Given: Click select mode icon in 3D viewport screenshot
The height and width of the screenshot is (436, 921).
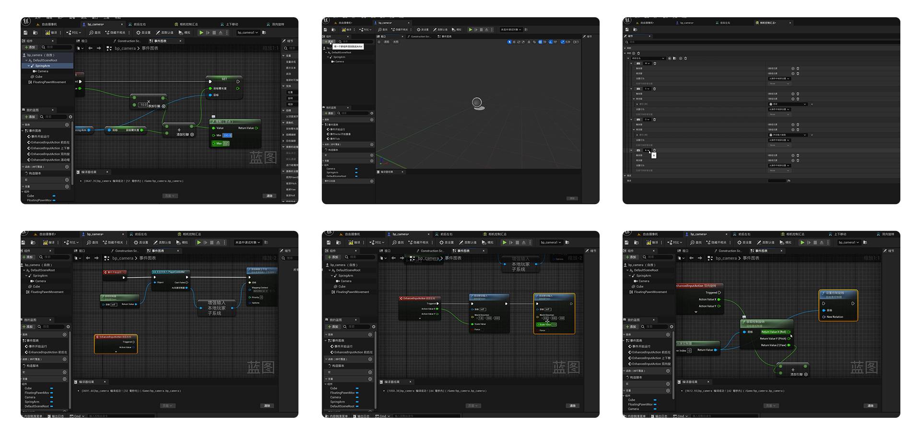Looking at the screenshot, I should pos(509,42).
